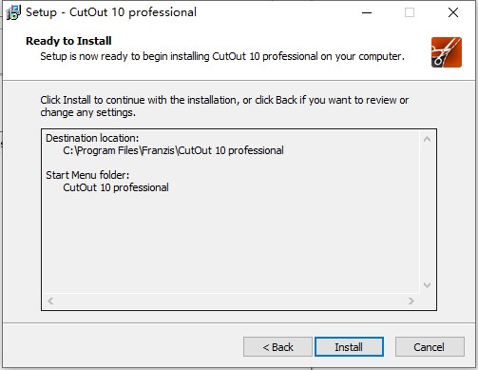Close the Setup window with the X
The image size is (478, 370).
click(x=453, y=12)
